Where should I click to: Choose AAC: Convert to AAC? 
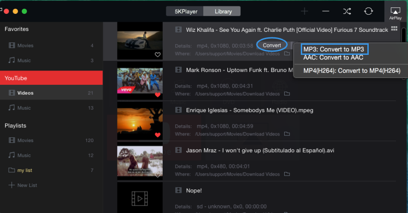[333, 58]
